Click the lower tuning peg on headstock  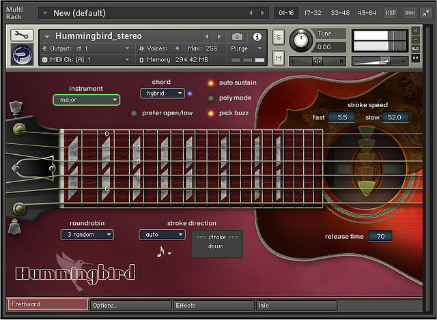click(19, 208)
